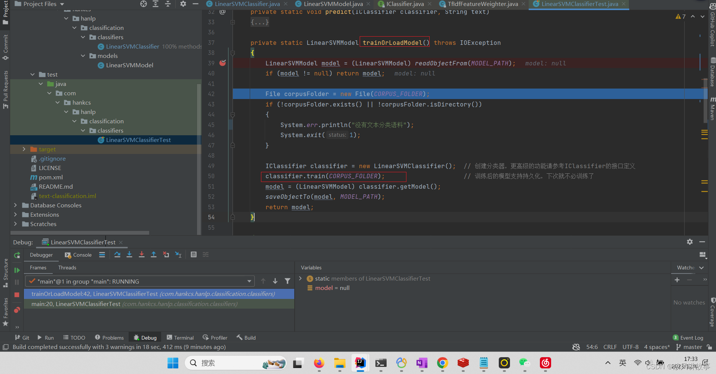Open Profiler tool window
This screenshot has width=716, height=374.
[215, 337]
